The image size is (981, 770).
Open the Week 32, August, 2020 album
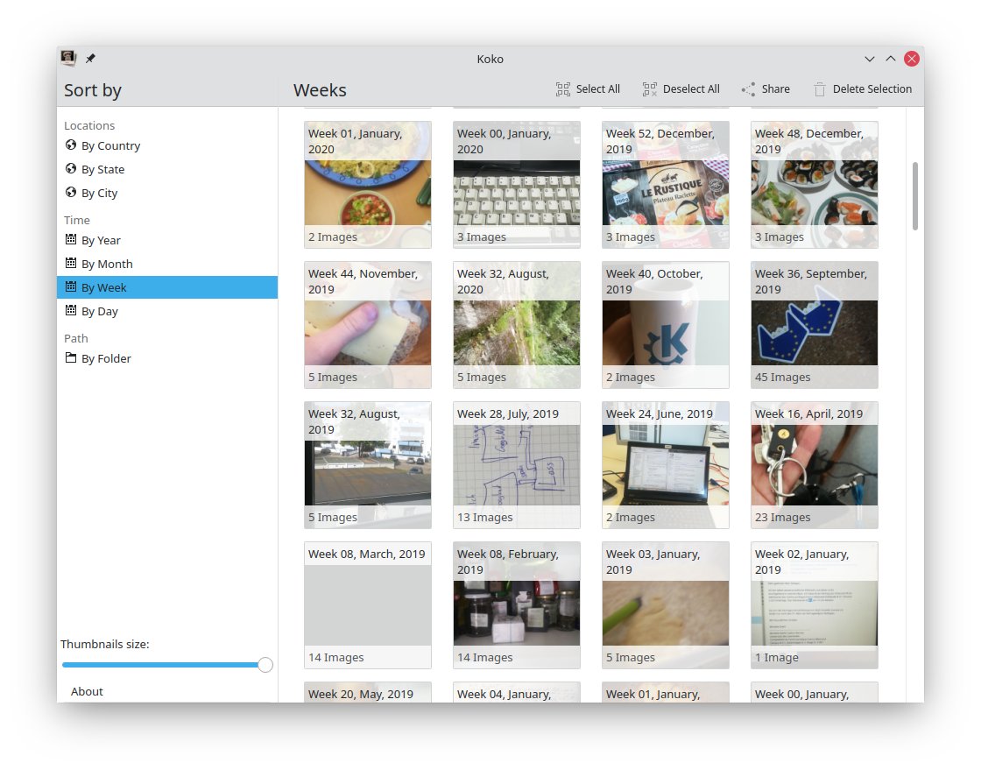[516, 325]
